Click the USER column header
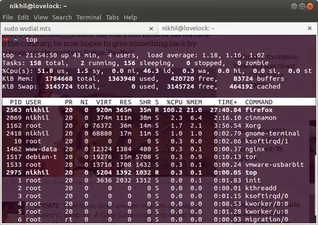This screenshot has width=318, height=225. point(34,102)
